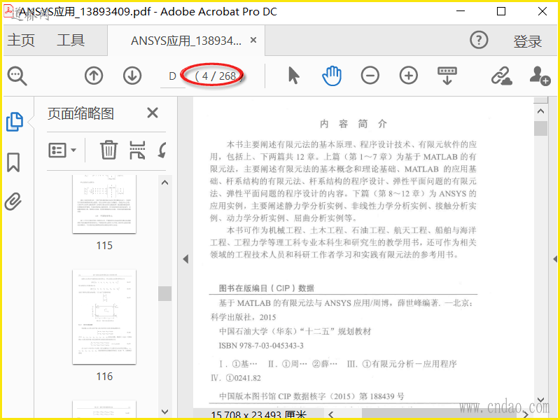
Task: Open the scrolling page display mode tool
Action: [x=447, y=76]
